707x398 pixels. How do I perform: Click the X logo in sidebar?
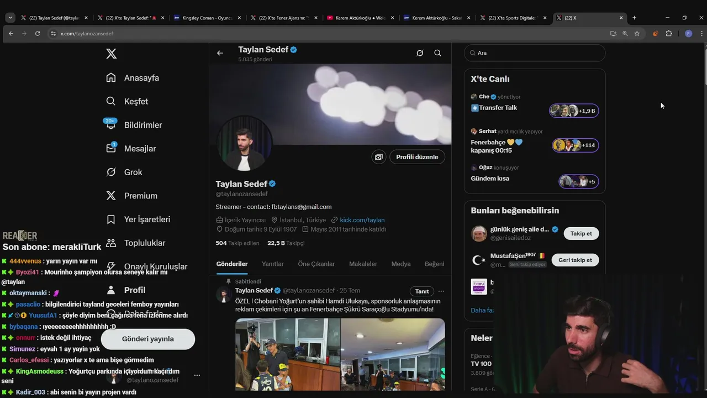111,54
